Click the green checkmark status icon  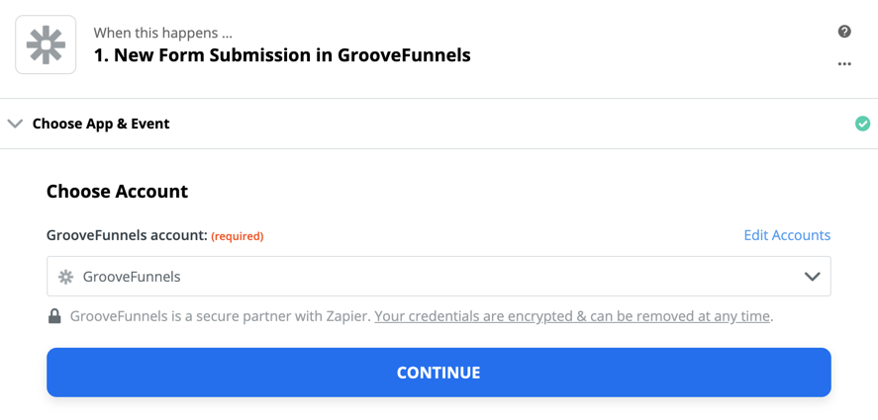(x=862, y=124)
